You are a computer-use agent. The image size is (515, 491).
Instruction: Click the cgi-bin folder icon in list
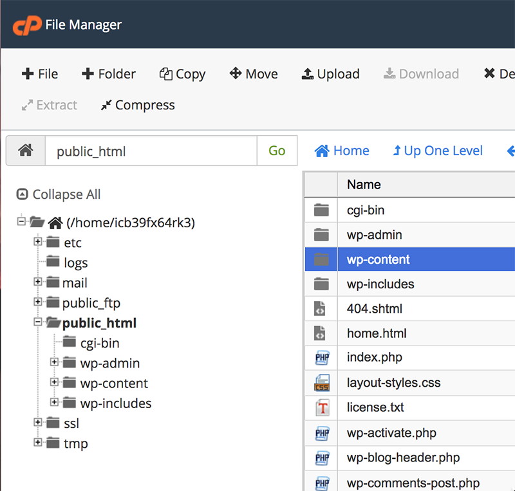pyautogui.click(x=321, y=210)
